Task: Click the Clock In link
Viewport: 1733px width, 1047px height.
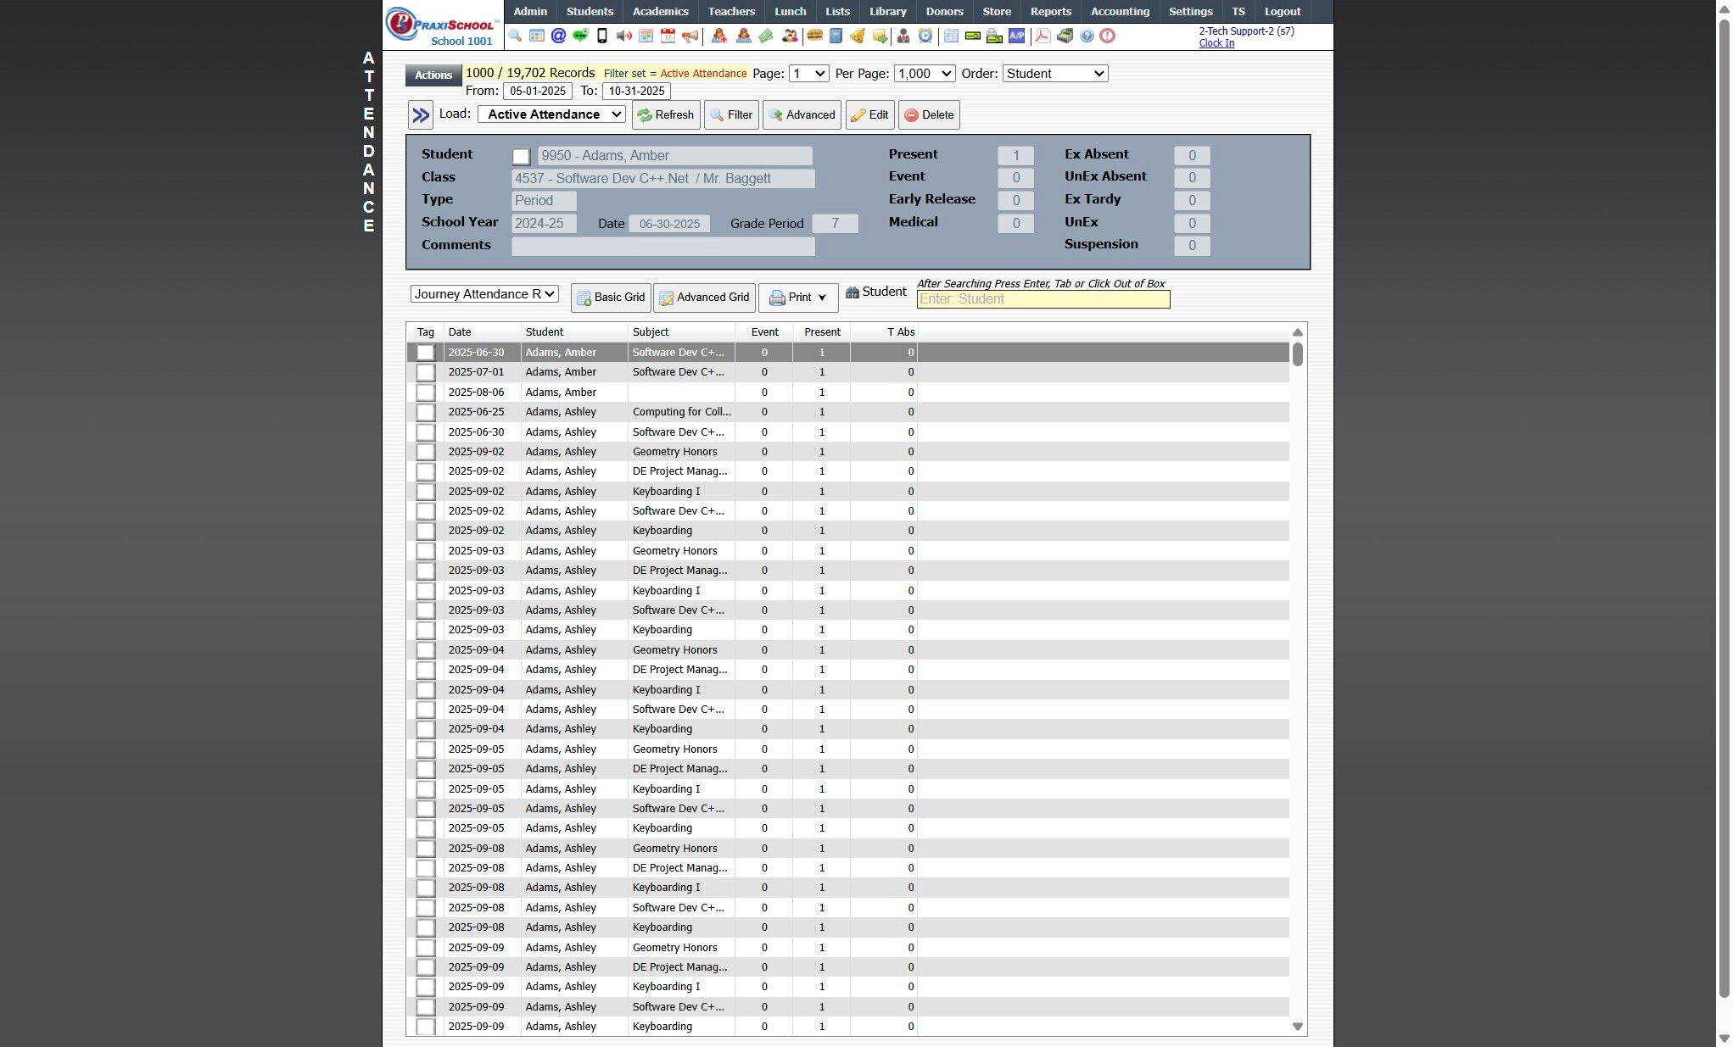Action: click(1216, 43)
